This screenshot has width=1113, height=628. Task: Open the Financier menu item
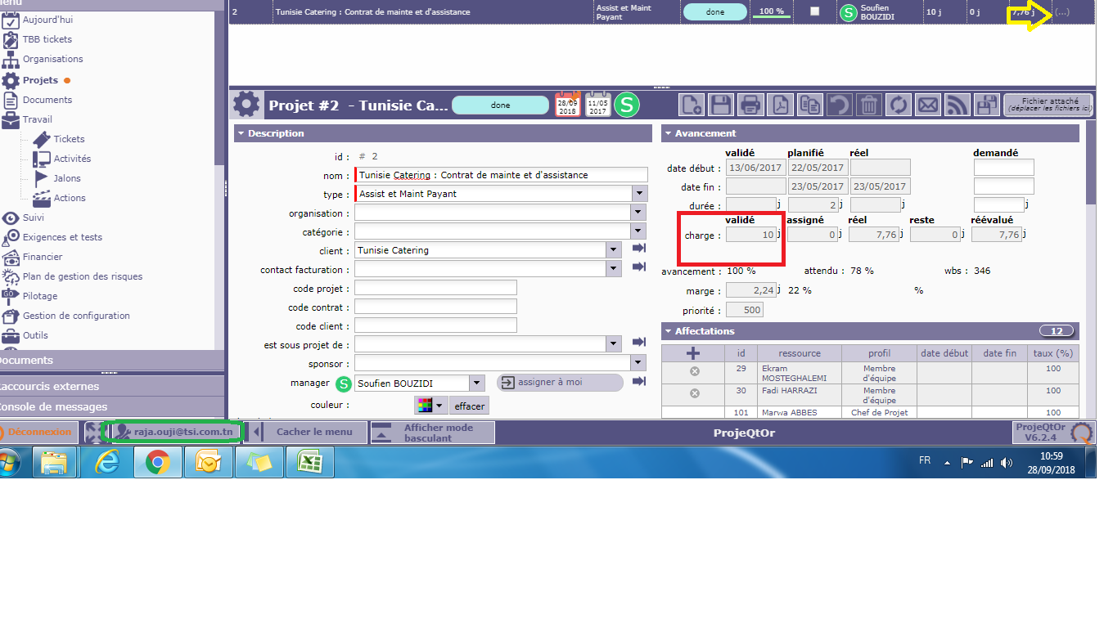coord(43,257)
